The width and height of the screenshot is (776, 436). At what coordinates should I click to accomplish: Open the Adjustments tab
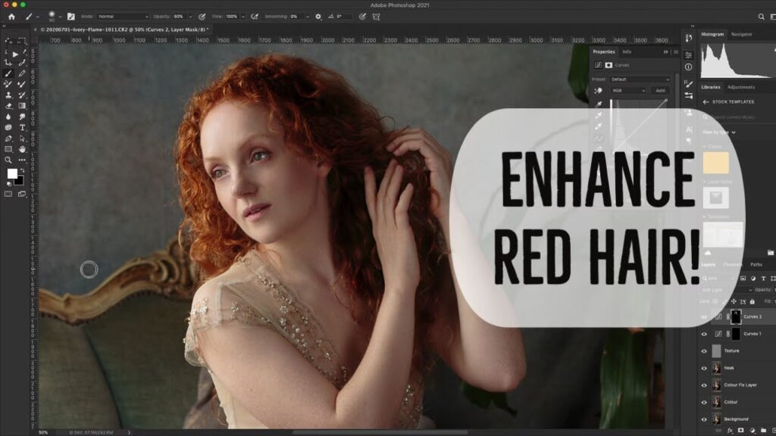(740, 87)
